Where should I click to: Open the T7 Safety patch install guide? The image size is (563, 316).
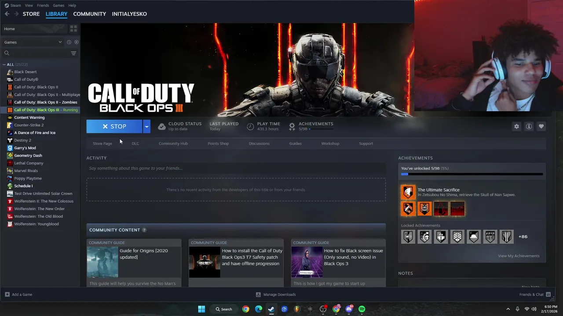(236, 263)
